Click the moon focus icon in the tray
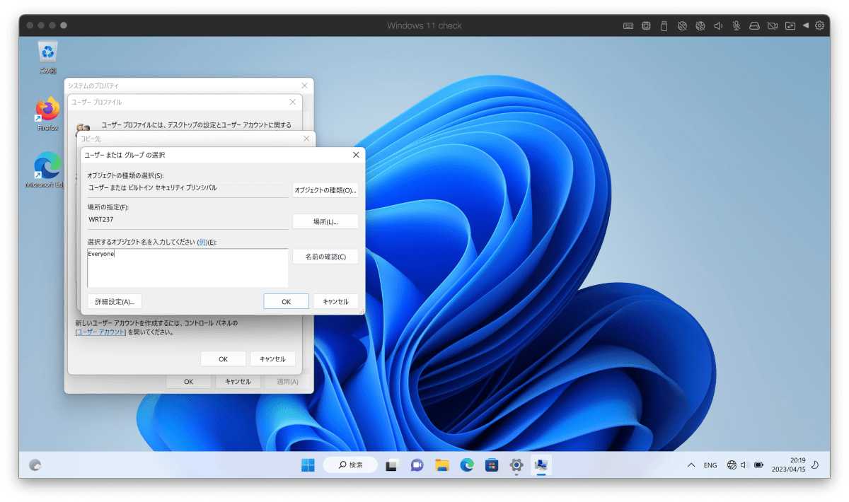Image resolution: width=849 pixels, height=502 pixels. click(815, 465)
